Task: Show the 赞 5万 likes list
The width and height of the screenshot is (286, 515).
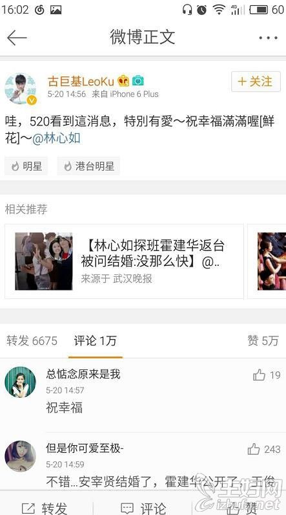Action: coord(263,340)
